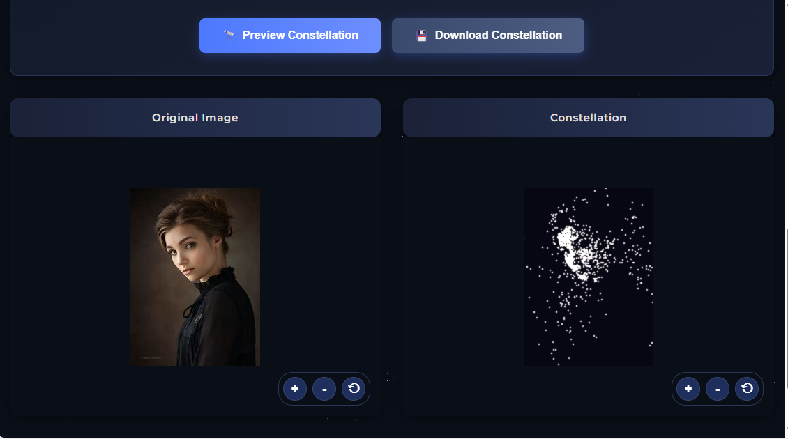Reset the Constellation view zoom

[x=747, y=389]
